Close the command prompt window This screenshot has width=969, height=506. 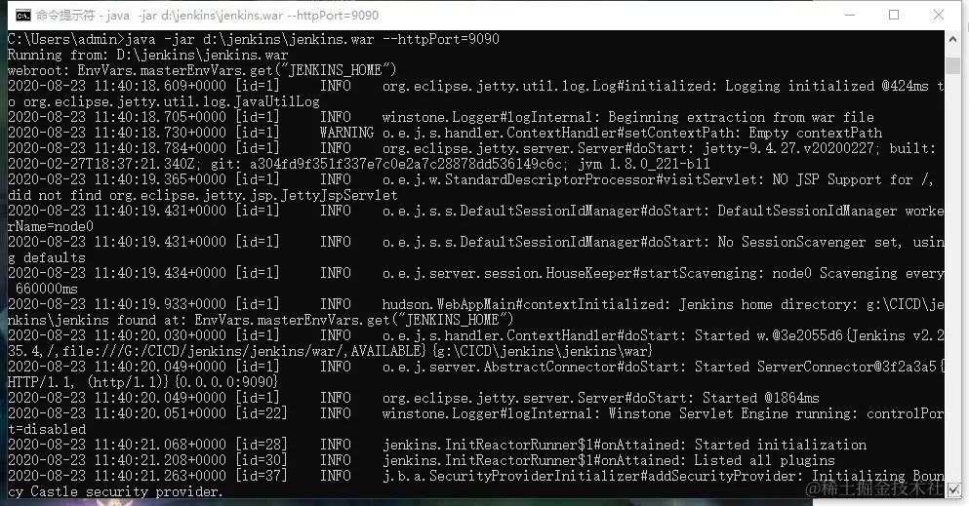pyautogui.click(x=938, y=15)
